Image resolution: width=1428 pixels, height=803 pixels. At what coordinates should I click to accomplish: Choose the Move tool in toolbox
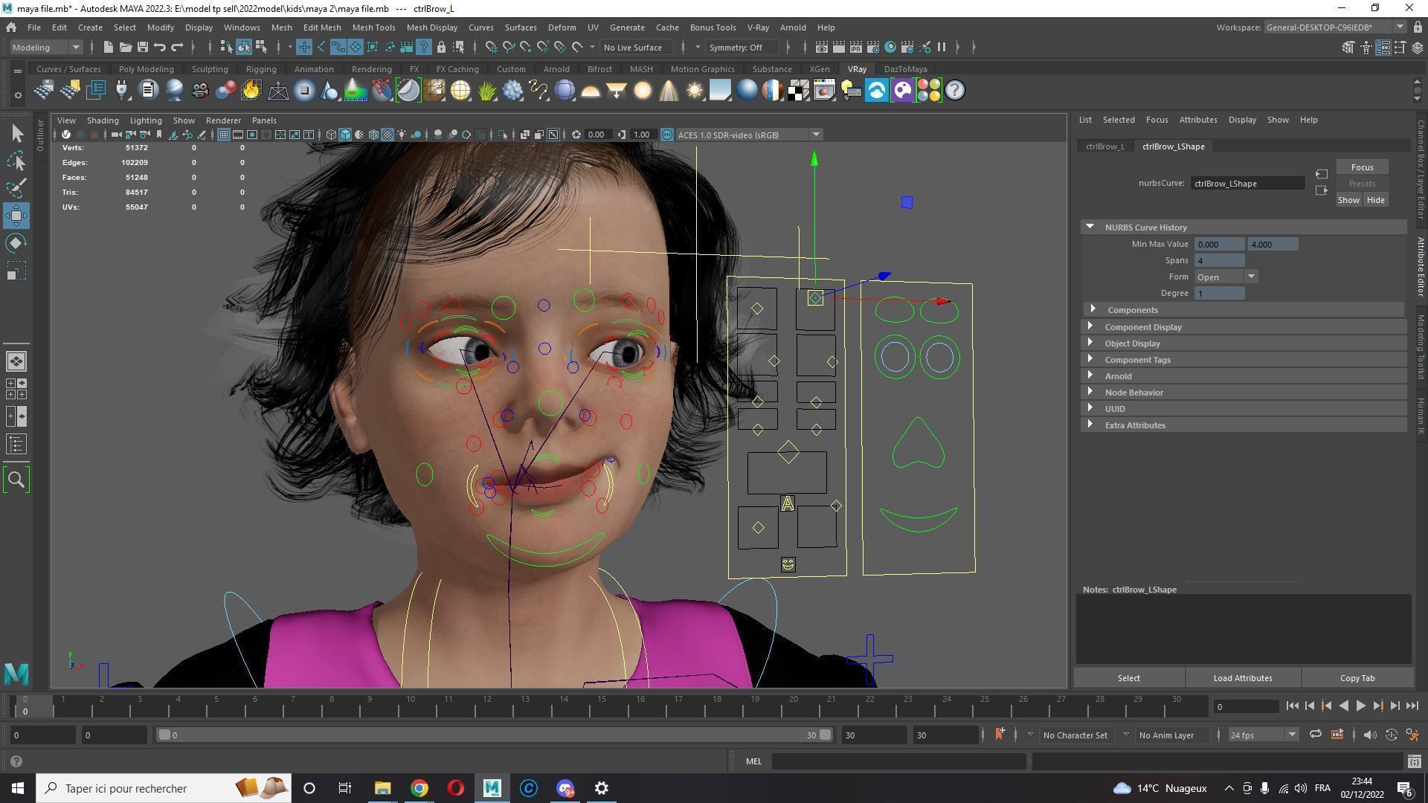click(16, 216)
